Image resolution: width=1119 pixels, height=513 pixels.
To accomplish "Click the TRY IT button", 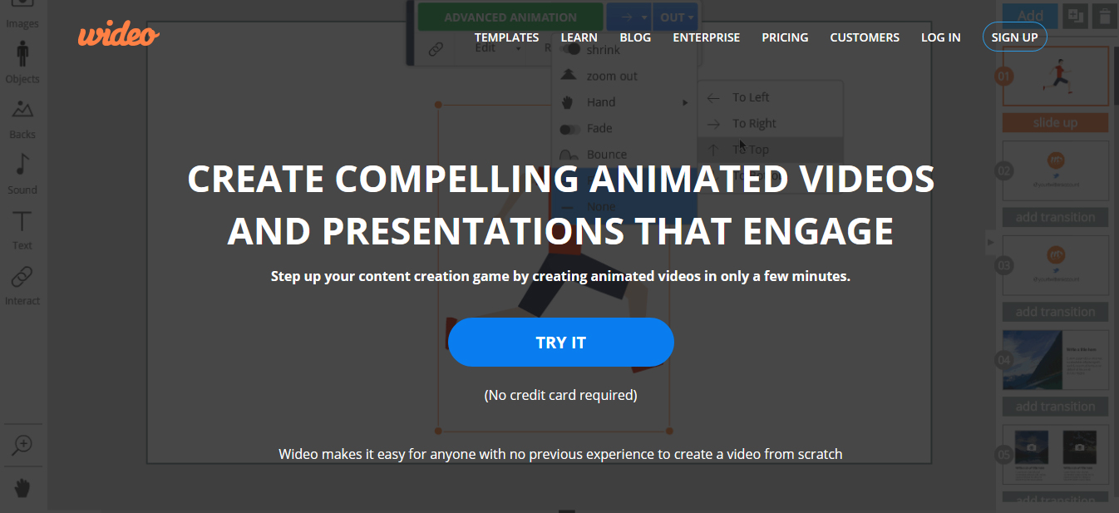I will click(x=561, y=343).
